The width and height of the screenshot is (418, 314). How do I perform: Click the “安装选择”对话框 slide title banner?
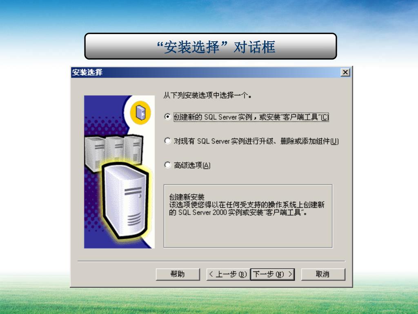coord(211,46)
